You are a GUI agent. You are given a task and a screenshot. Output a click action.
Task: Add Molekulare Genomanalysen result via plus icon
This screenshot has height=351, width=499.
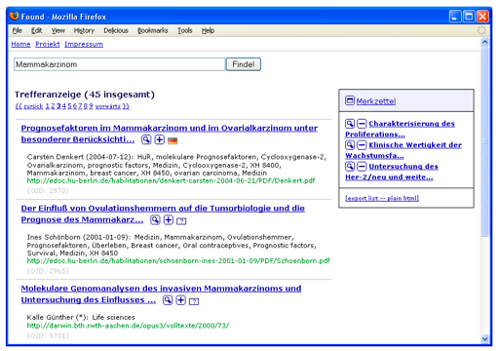pos(180,300)
